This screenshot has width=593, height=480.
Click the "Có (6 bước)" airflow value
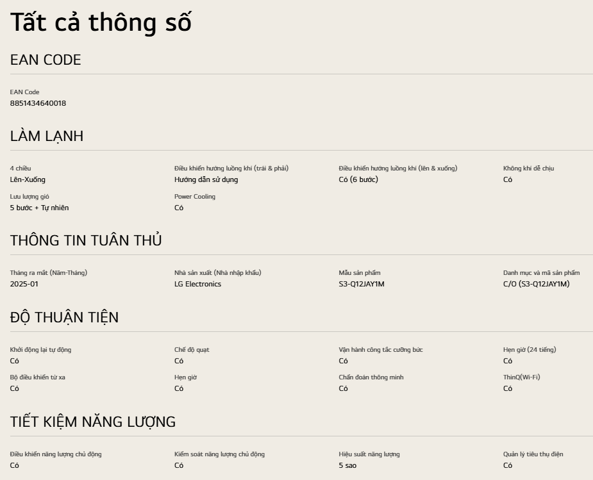click(x=358, y=179)
